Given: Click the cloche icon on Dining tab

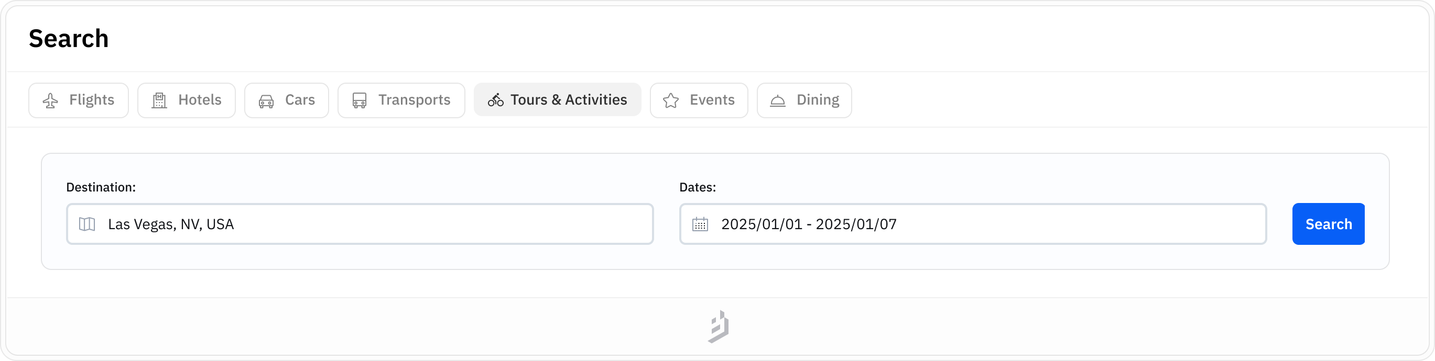Looking at the screenshot, I should (x=778, y=100).
